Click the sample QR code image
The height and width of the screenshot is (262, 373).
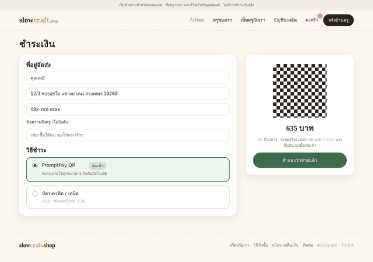pyautogui.click(x=300, y=91)
